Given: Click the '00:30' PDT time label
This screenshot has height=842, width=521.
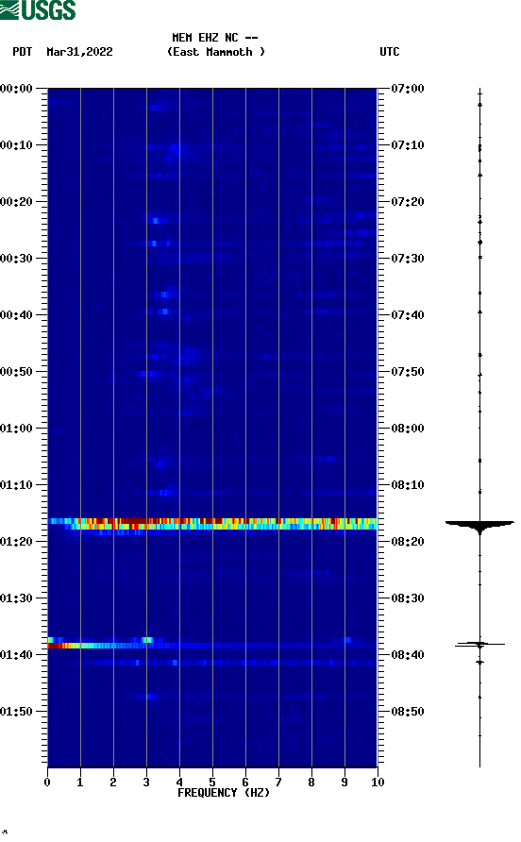Looking at the screenshot, I should tap(17, 259).
